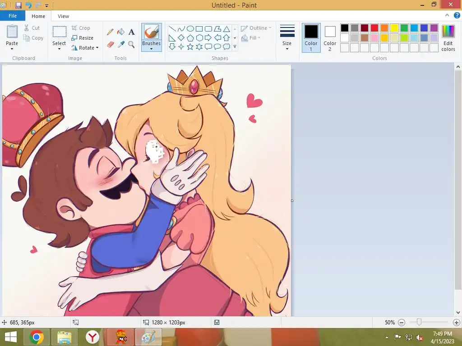Click the Save icon in quick access toolbar
This screenshot has width=462, height=346.
pos(18,5)
